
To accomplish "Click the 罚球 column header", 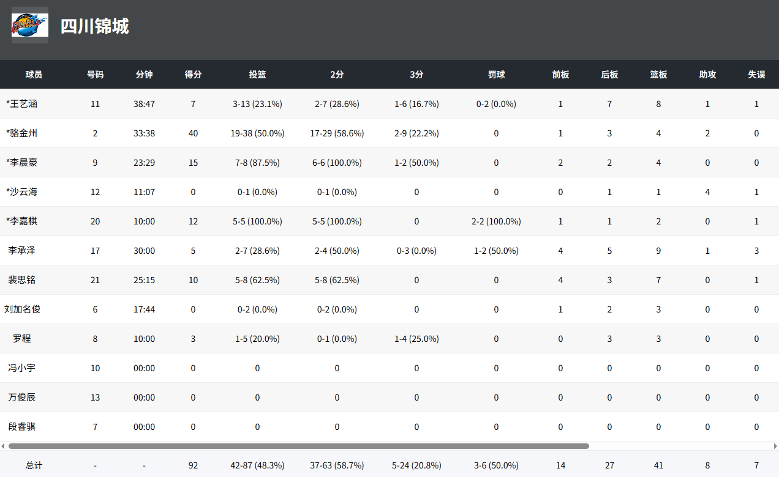I will [x=496, y=75].
